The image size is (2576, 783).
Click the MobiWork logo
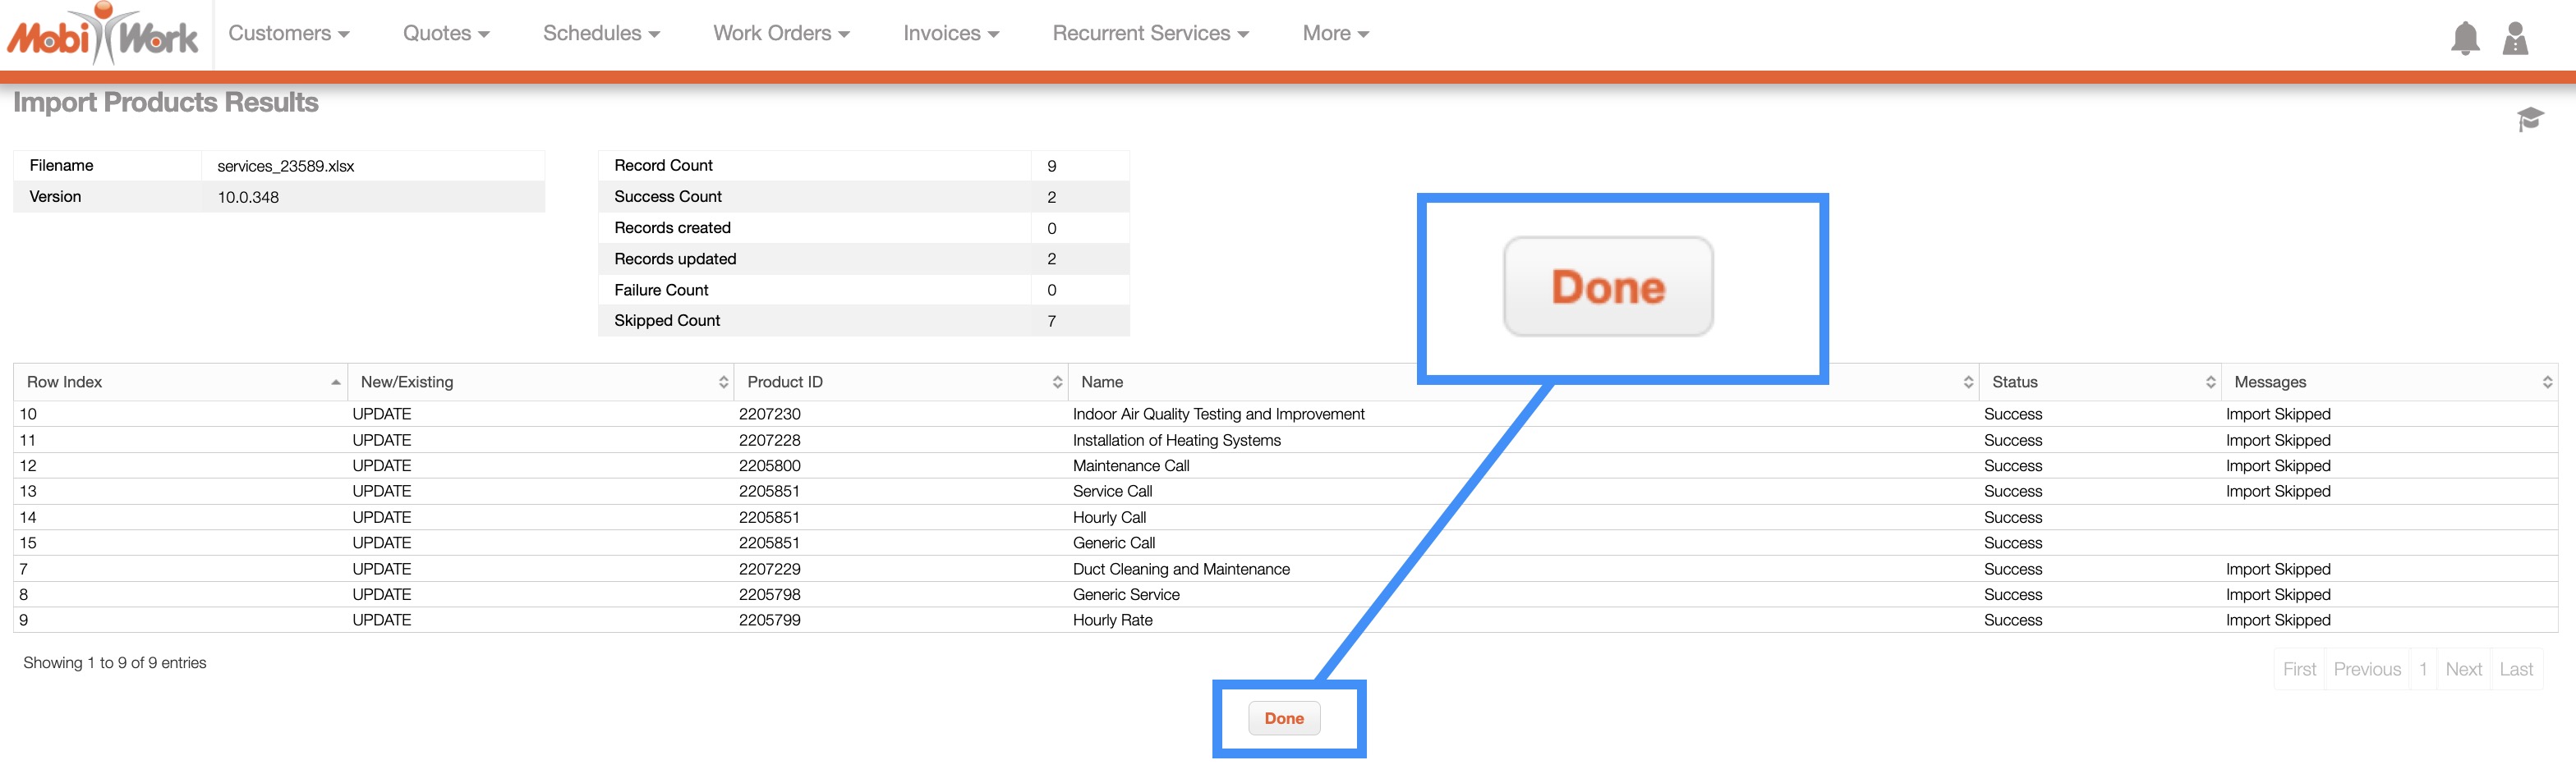point(103,35)
